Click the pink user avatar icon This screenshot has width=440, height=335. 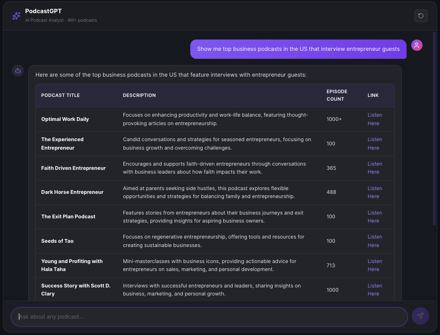(x=416, y=45)
